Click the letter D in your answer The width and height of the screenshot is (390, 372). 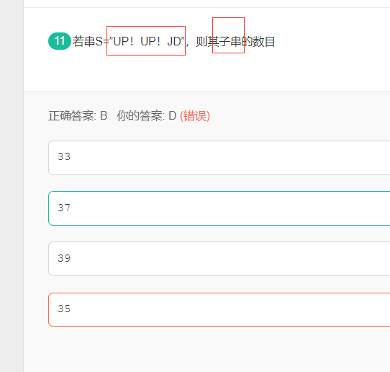173,116
